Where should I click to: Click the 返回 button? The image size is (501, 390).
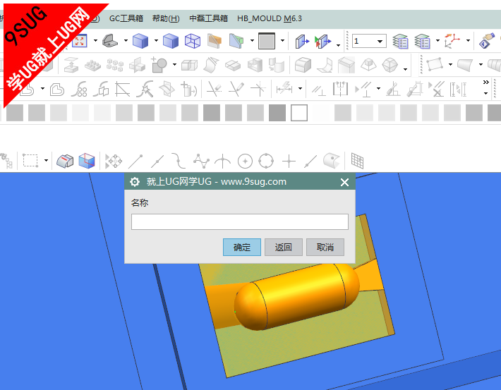tap(284, 247)
